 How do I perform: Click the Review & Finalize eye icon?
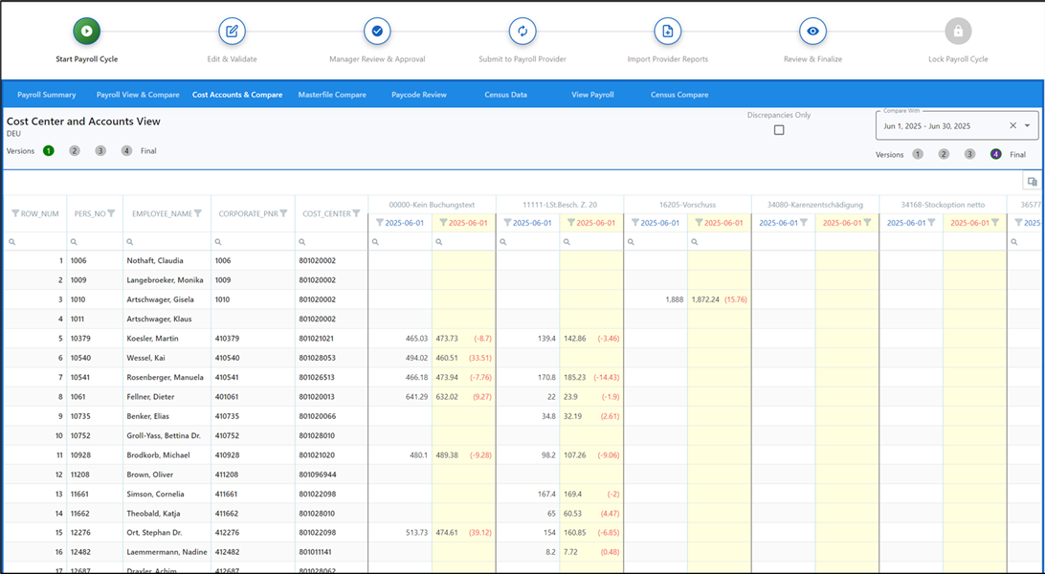[x=812, y=31]
